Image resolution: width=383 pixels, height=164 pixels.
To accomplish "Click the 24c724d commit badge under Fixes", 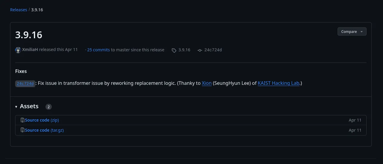I will tap(25, 84).
